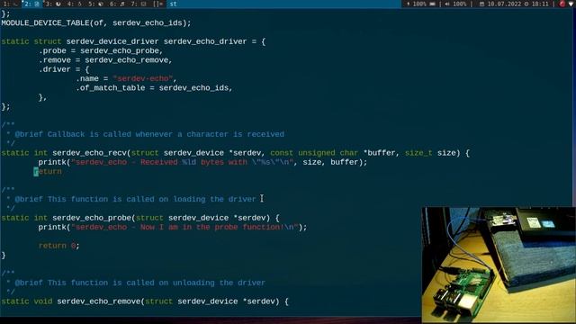Click on MODULE_DEVICE_TABLE macro
Image resolution: width=576 pixels, height=324 pixels.
pos(45,22)
